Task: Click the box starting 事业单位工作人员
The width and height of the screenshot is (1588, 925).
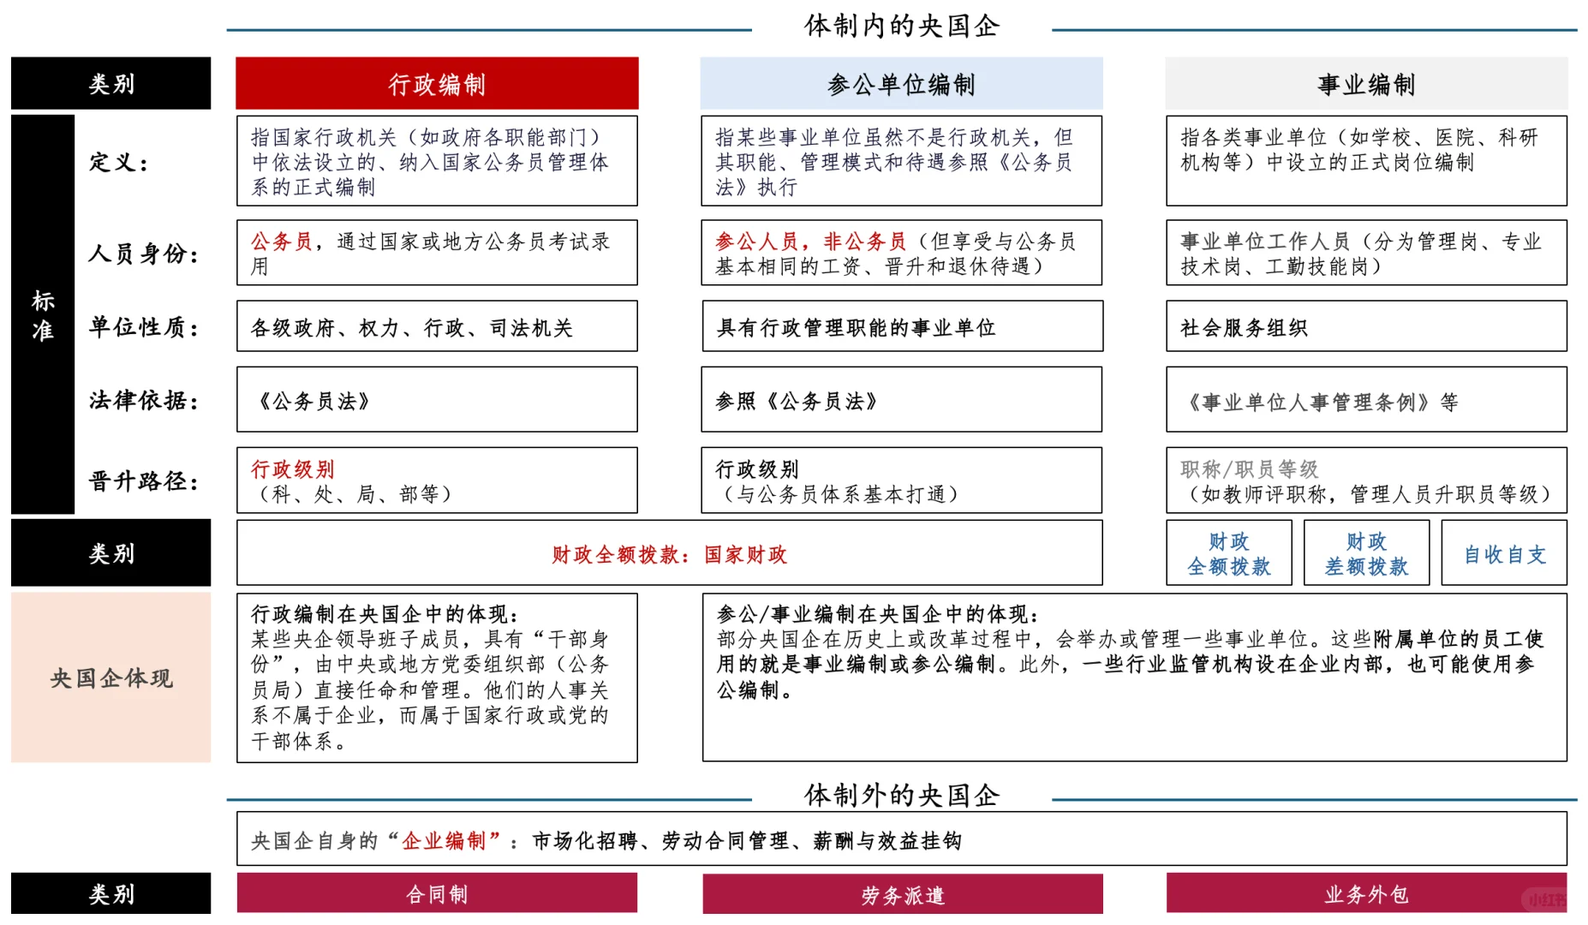Action: 1366,253
